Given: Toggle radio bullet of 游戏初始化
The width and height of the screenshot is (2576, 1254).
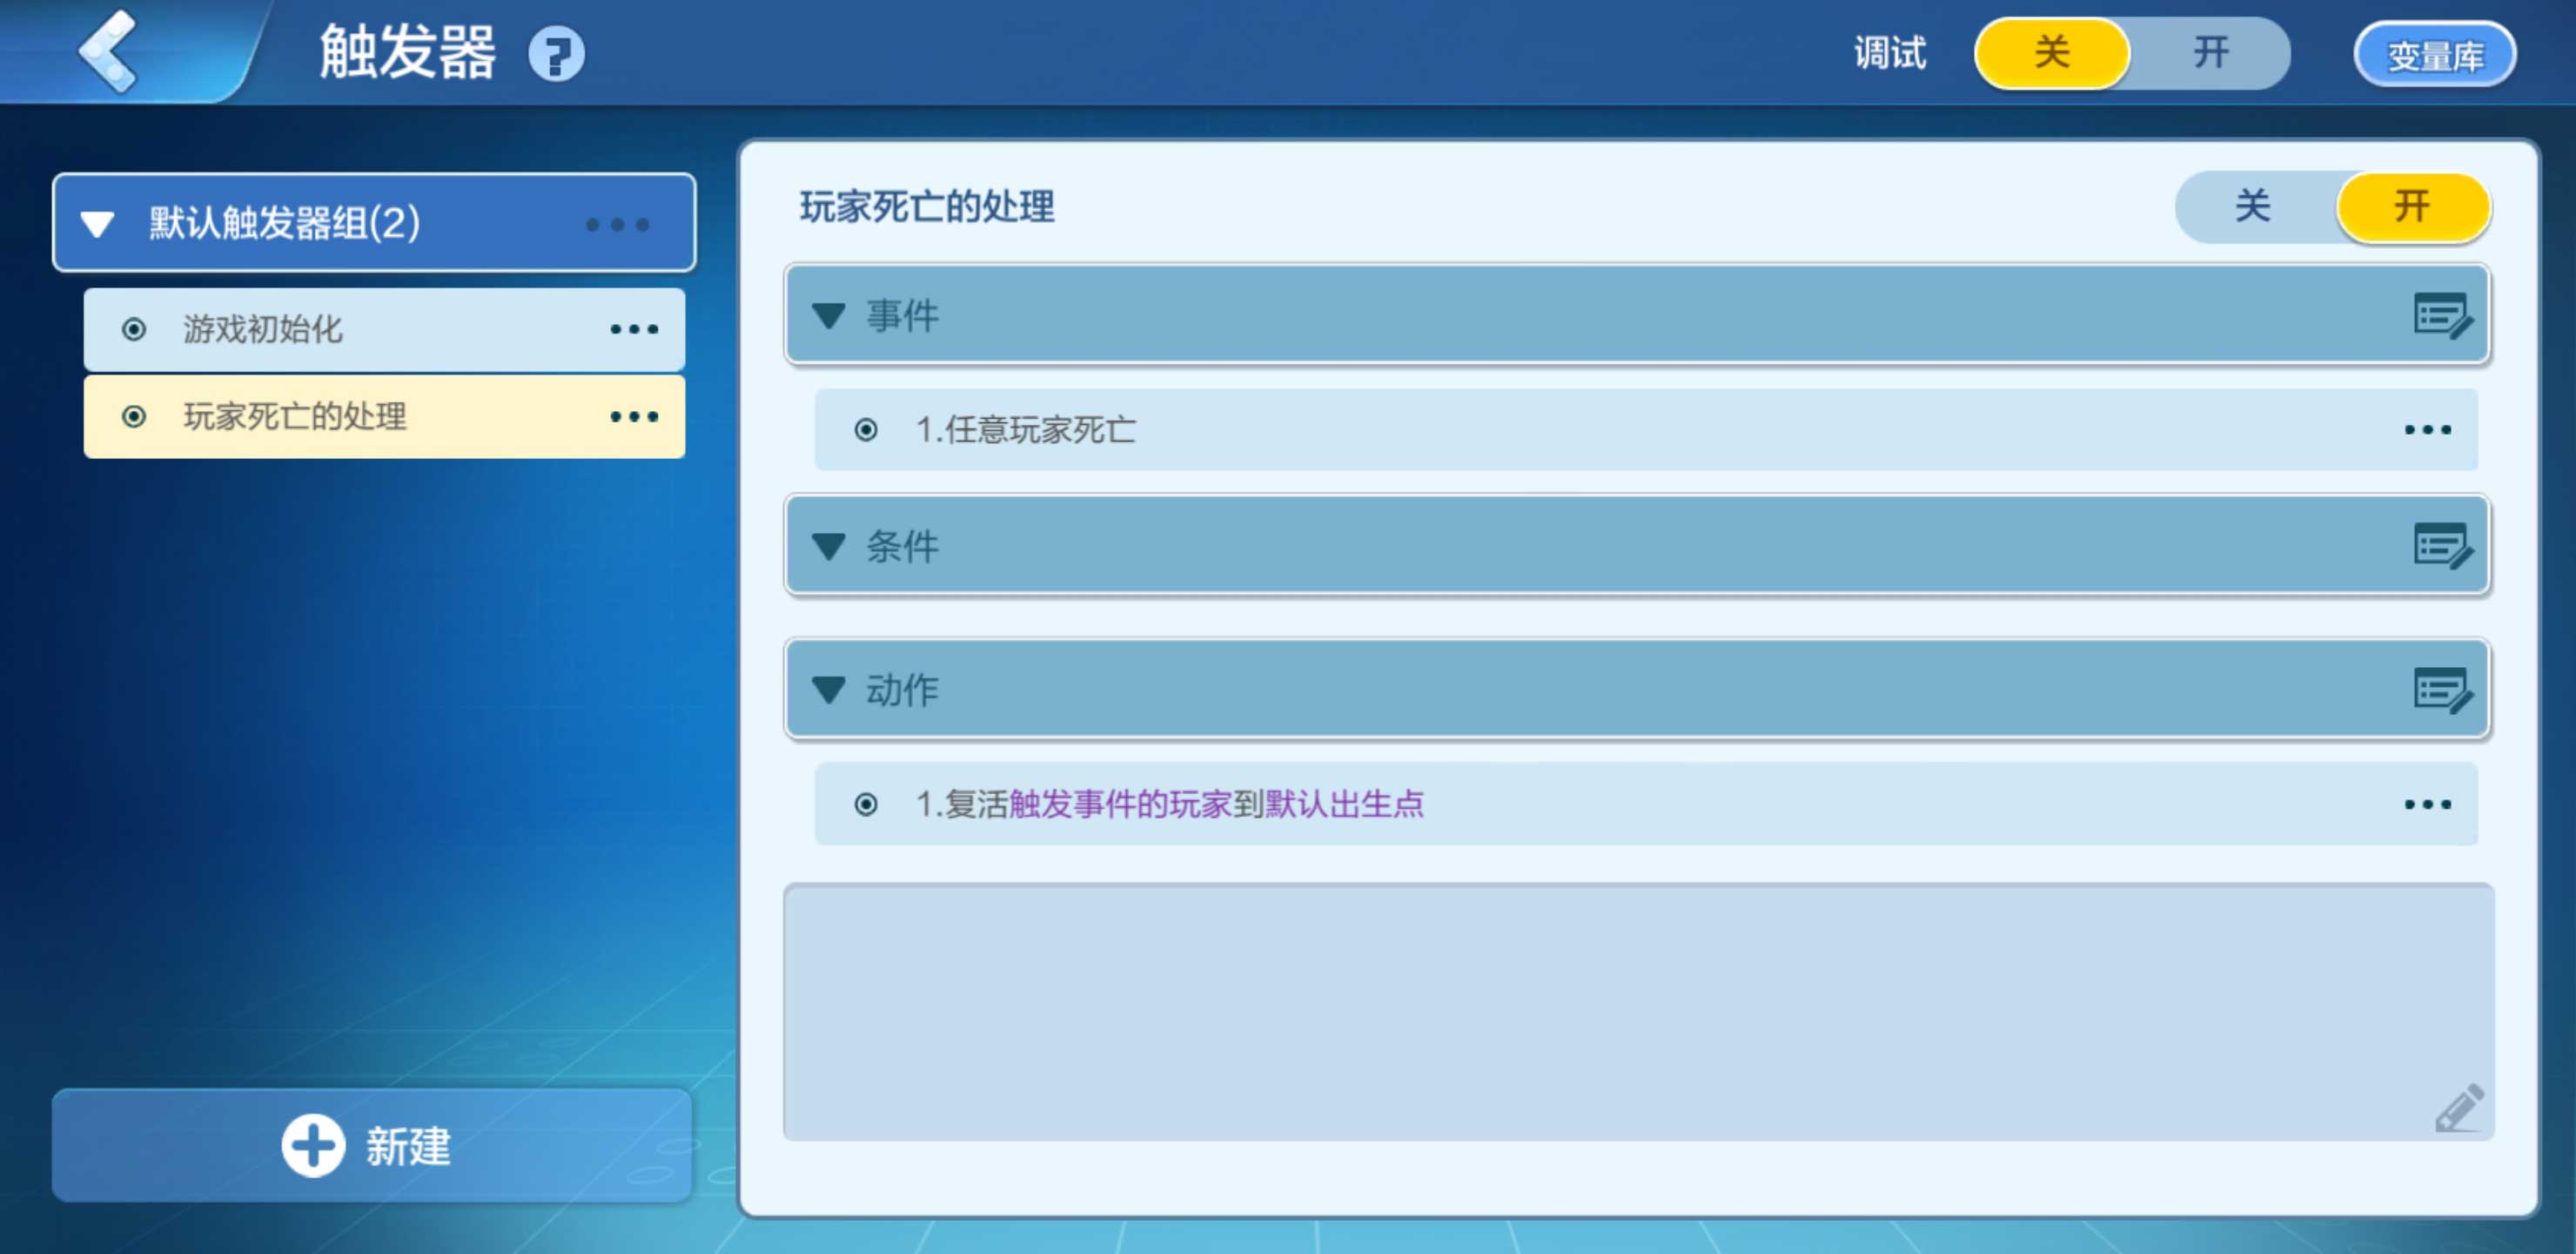Looking at the screenshot, I should coord(133,329).
